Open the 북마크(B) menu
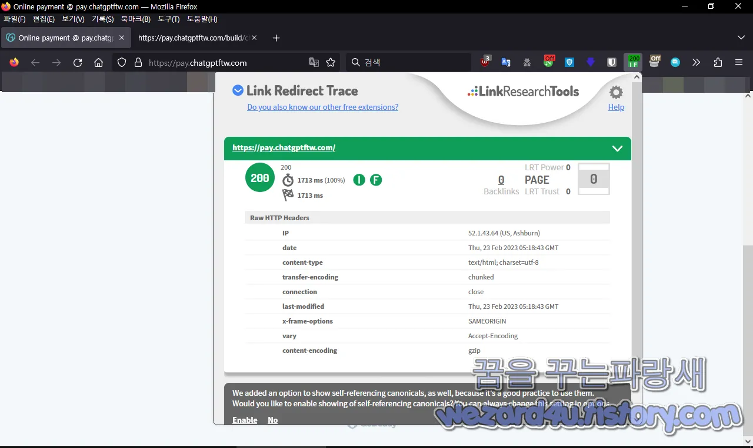The image size is (753, 448). [x=136, y=19]
